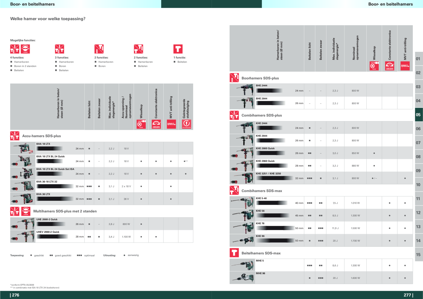
Task: Click the three-function icon above '3 functies'
Action: click(x=59, y=49)
